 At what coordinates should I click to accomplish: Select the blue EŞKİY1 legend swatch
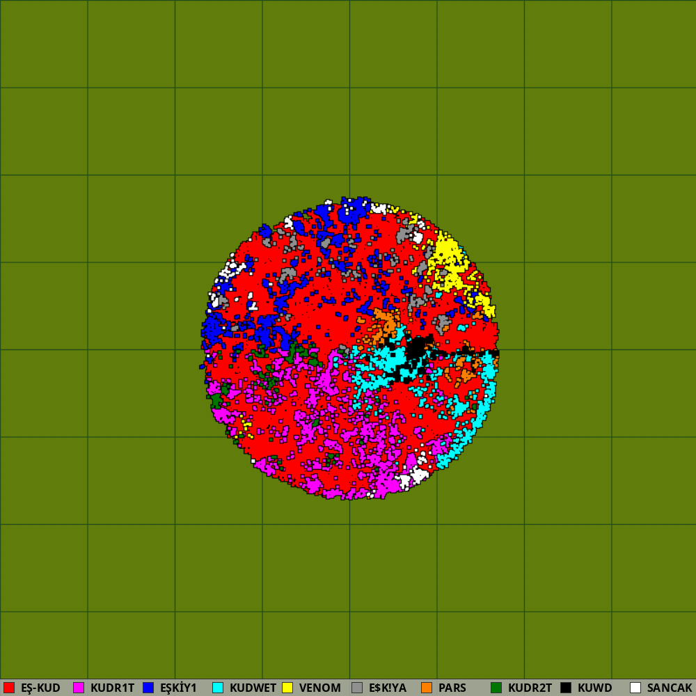148,688
